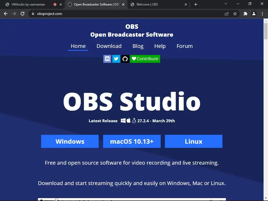This screenshot has height=201, width=268.
Task: Click the green Contribute button
Action: (145, 59)
